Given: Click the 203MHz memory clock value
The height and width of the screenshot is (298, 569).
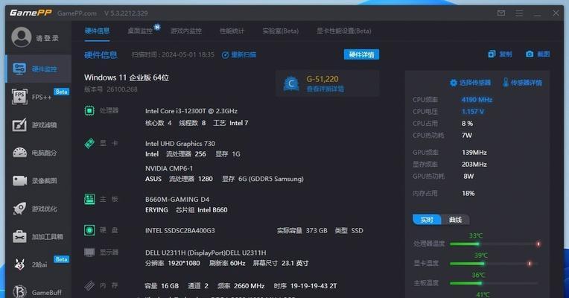Looking at the screenshot, I should [x=474, y=165].
